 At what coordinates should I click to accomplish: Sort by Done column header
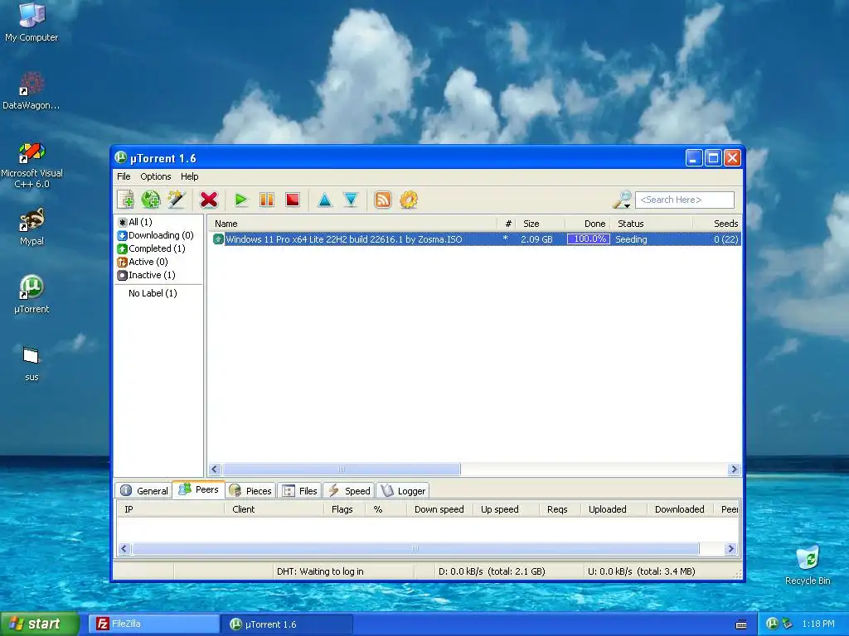588,224
